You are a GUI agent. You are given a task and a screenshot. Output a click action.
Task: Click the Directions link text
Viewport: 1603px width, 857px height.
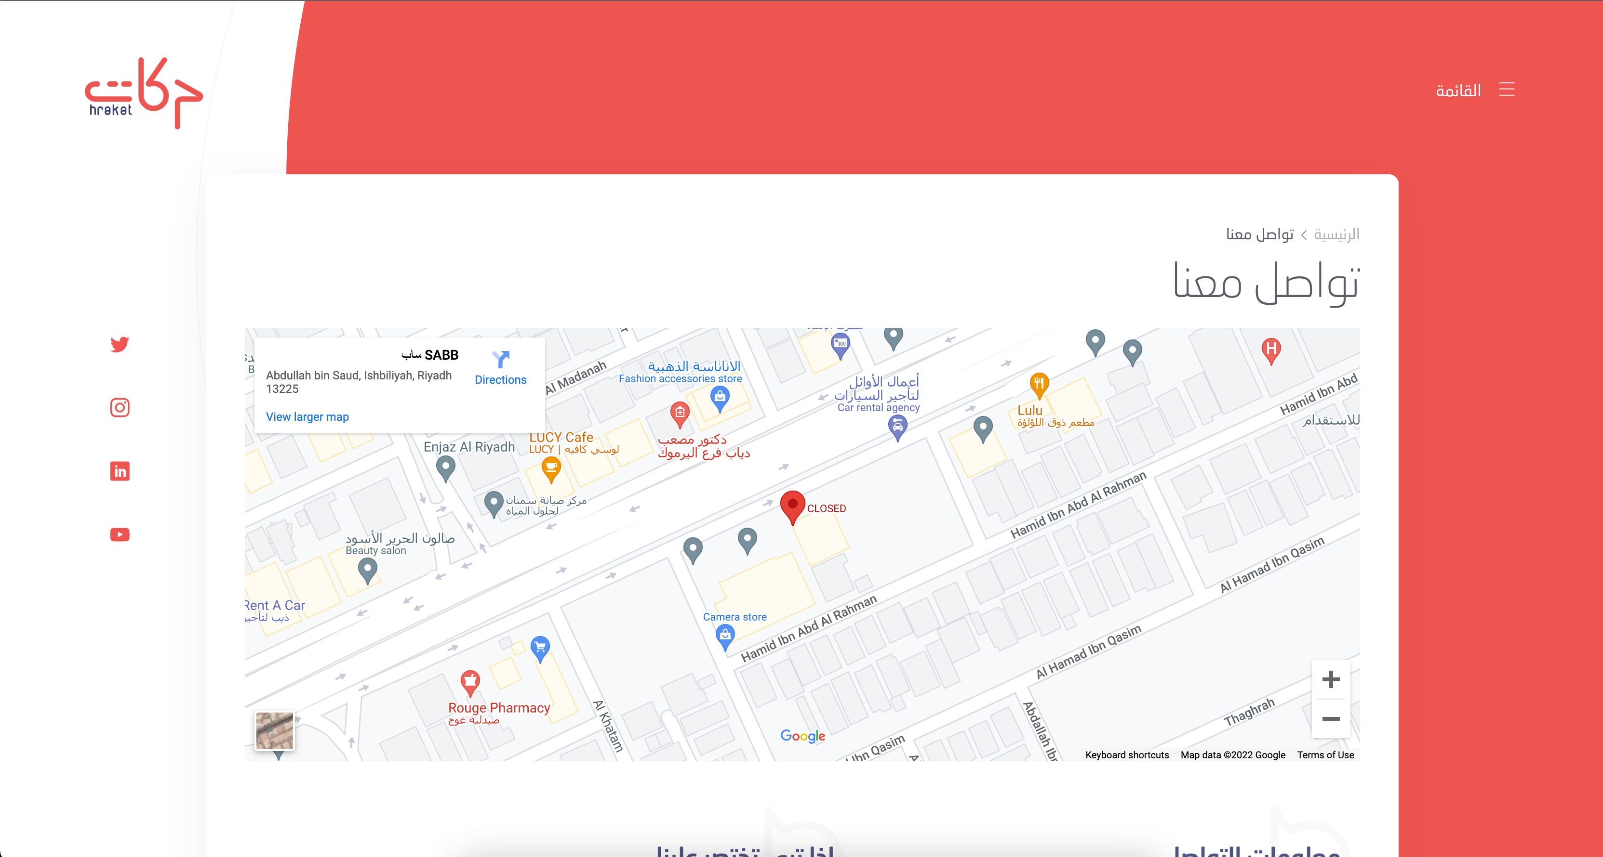click(x=500, y=380)
